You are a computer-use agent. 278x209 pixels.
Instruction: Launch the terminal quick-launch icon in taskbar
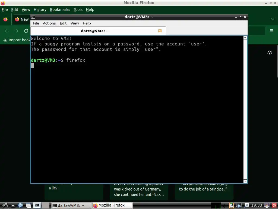click(37, 205)
